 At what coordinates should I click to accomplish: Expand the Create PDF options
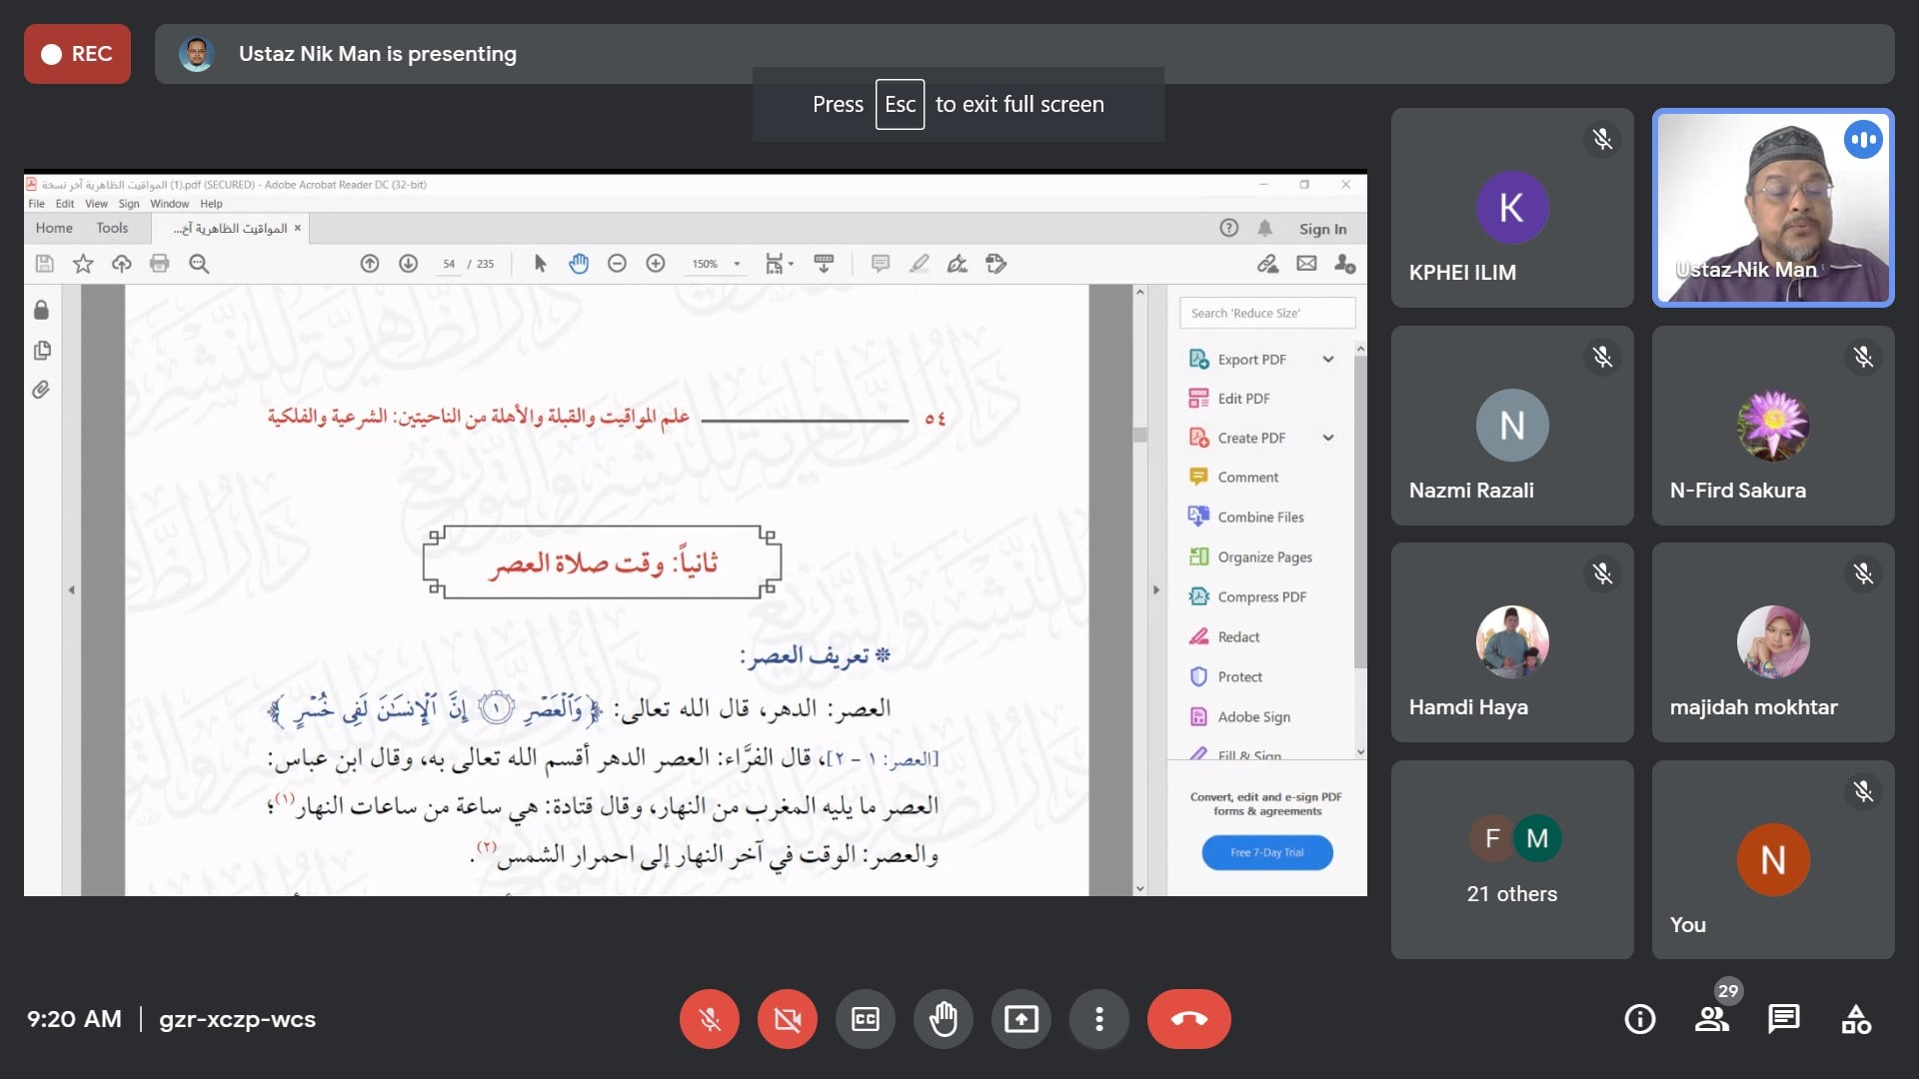point(1330,438)
